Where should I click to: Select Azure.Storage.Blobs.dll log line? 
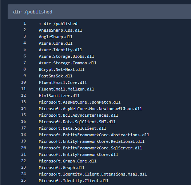click(x=66, y=56)
